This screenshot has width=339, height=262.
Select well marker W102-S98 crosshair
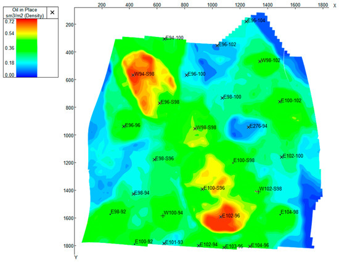[x=258, y=192]
